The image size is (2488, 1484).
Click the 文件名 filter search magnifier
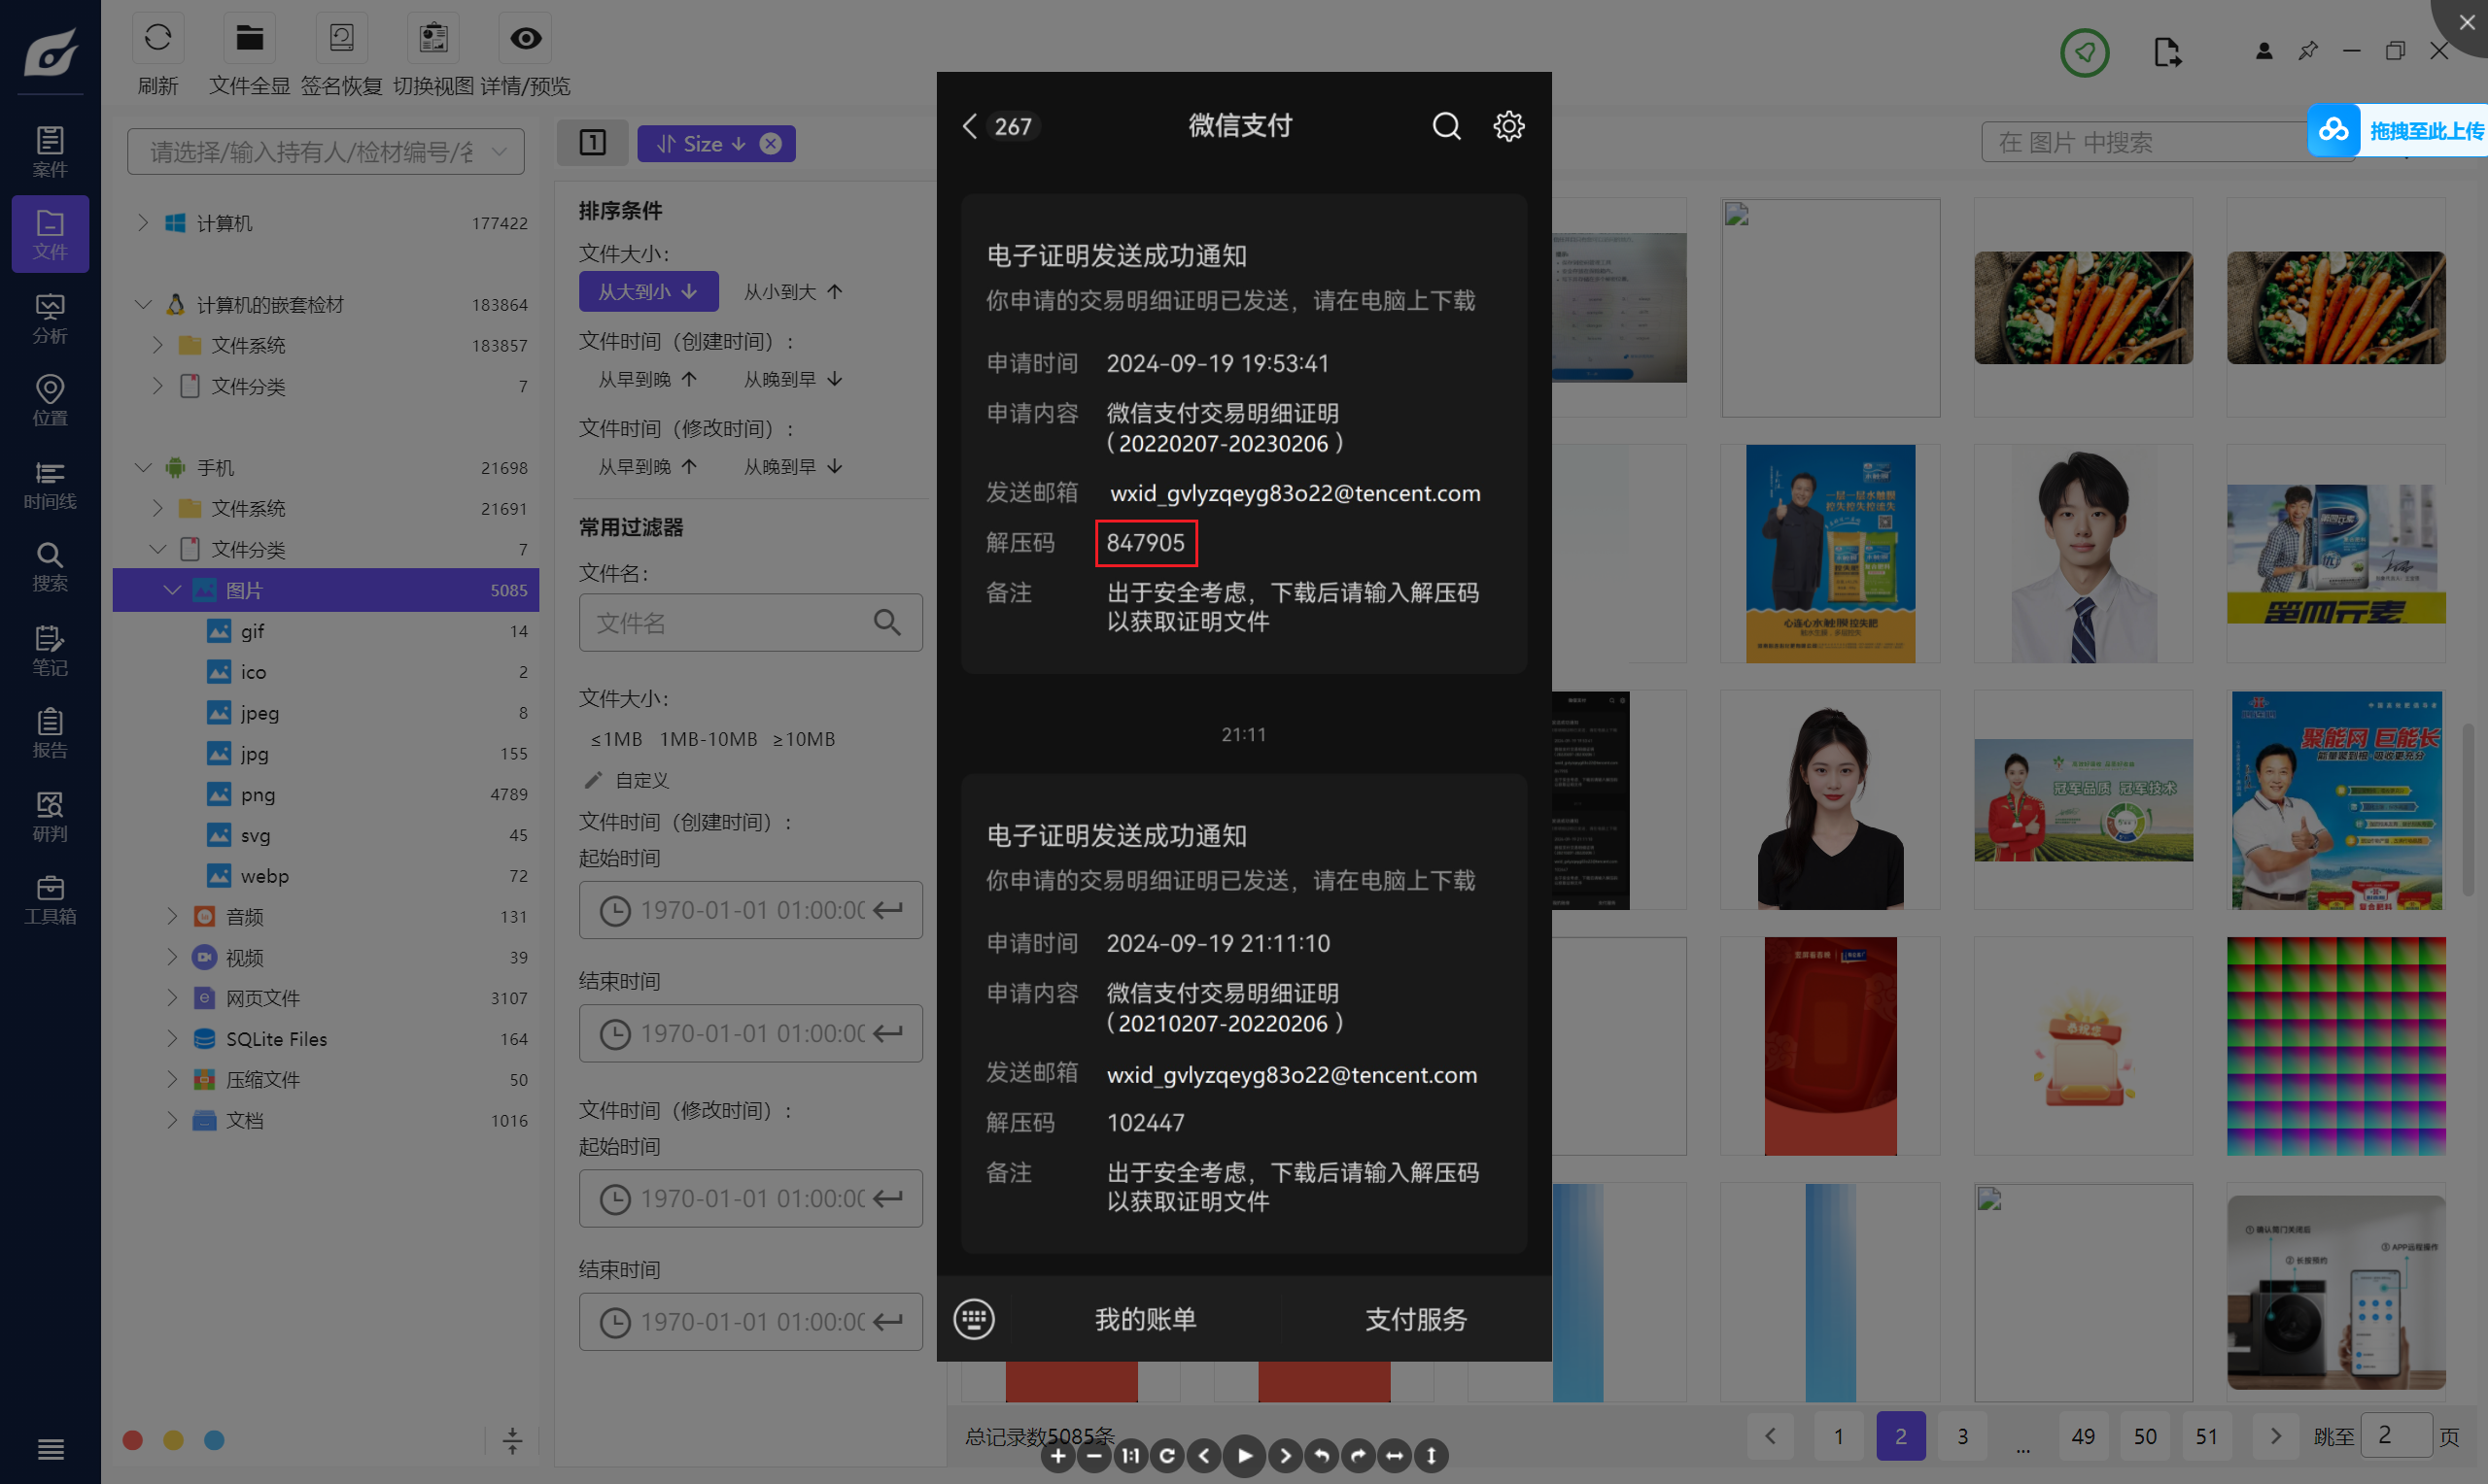pos(887,622)
